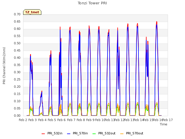
Task: Click the 0.60 y-axis tick label
Action: tap(17, 29)
